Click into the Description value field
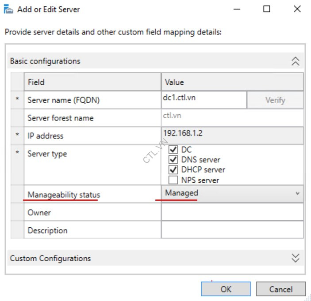This screenshot has height=301, width=311. click(x=232, y=230)
